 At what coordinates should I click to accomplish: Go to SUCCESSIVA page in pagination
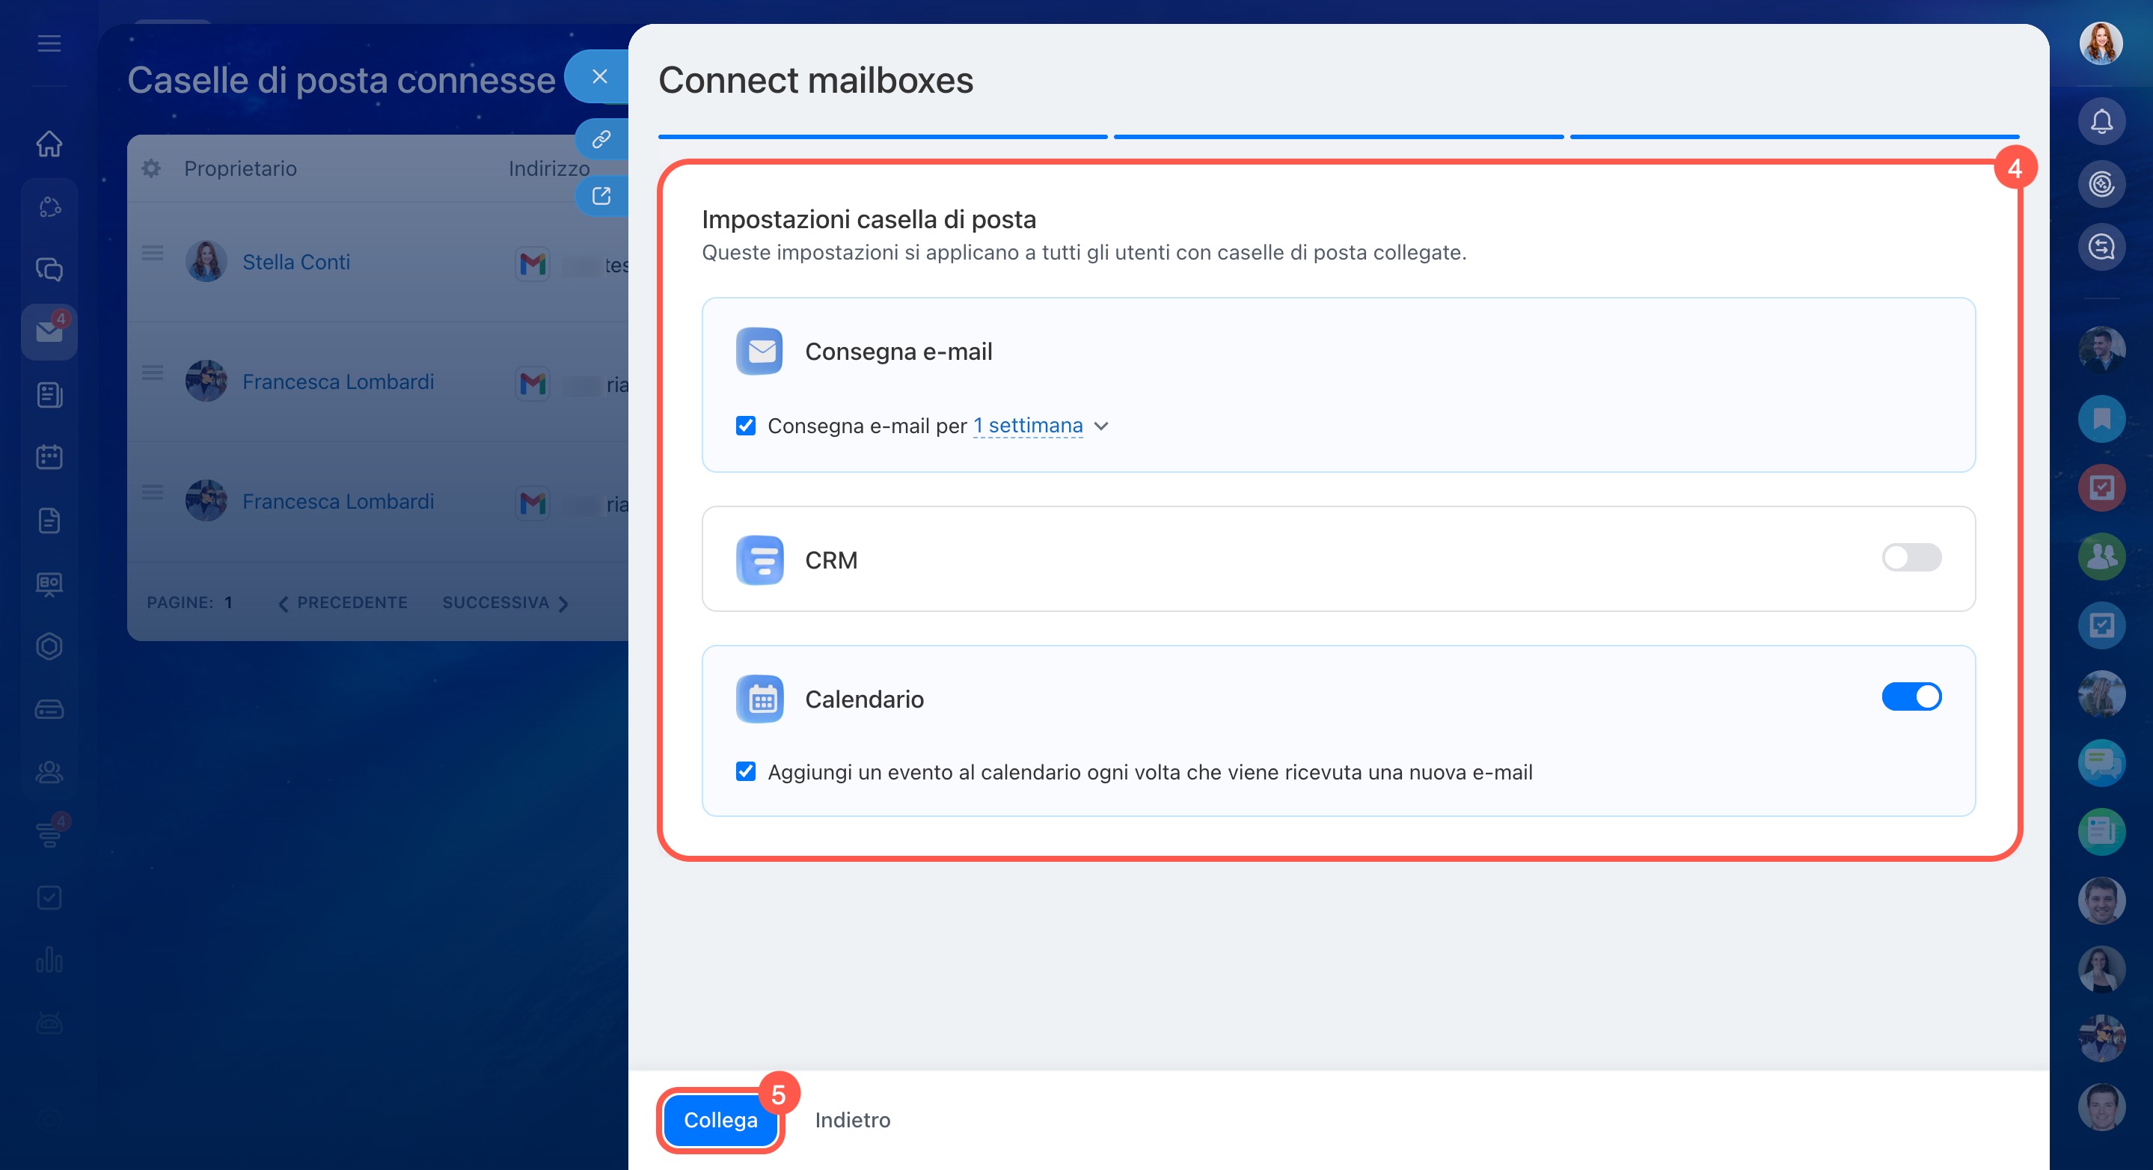(505, 602)
